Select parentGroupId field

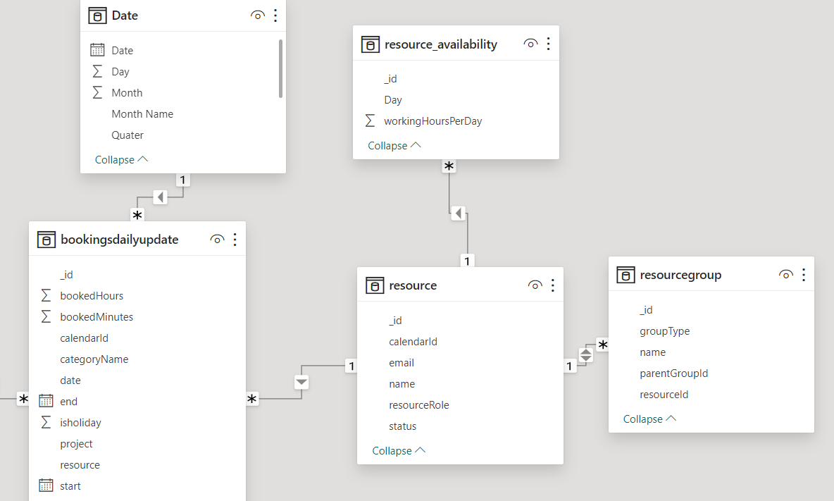click(674, 373)
